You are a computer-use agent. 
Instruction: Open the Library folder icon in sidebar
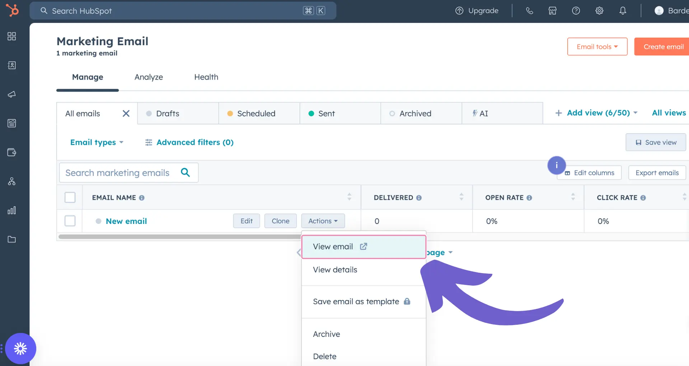(x=12, y=239)
